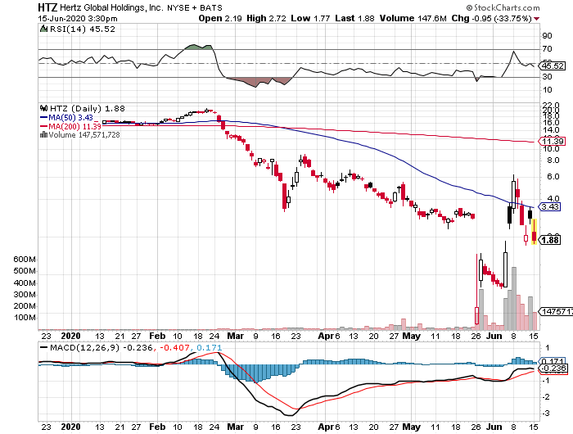Click the blue 0.171 MACD histogram value

209,347
